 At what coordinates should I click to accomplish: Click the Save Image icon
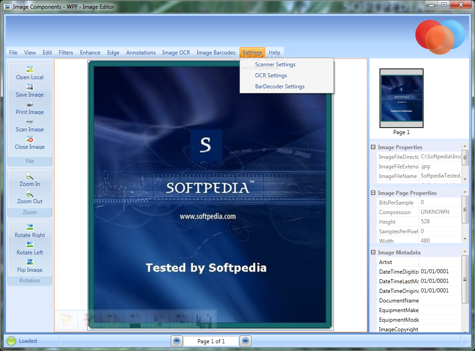(30, 87)
